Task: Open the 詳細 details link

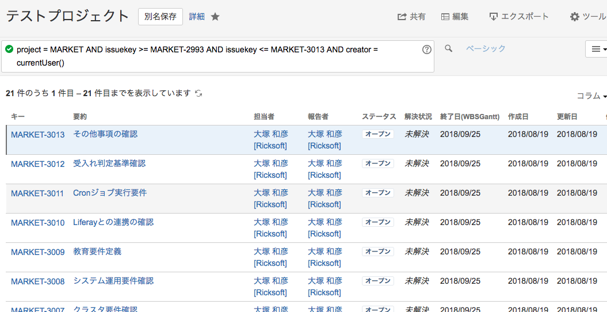Action: pyautogui.click(x=197, y=17)
